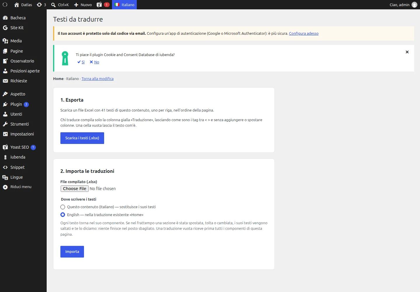420x292 pixels.
Task: Open the 'Torna alla modifica' link
Action: (x=97, y=79)
